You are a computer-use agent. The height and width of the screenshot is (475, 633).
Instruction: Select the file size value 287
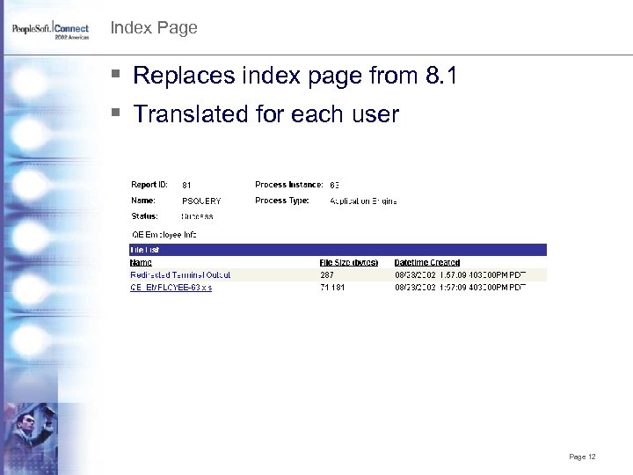327,275
